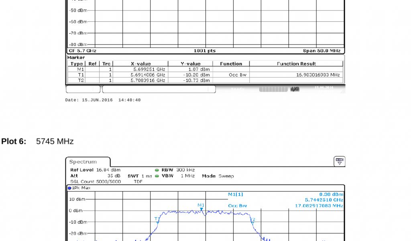Image resolution: width=411 pixels, height=241 pixels.
Task: Select the T1 marker on the trace
Action: point(158,221)
